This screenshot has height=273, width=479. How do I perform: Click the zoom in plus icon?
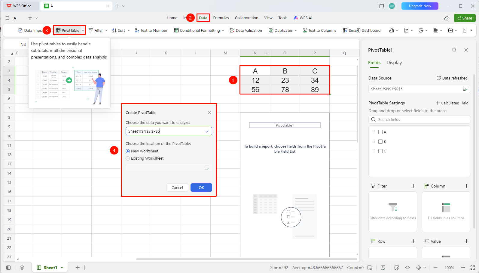pyautogui.click(x=463, y=268)
